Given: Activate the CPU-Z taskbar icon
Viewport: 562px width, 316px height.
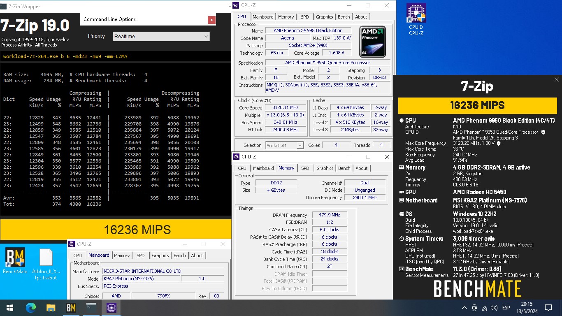Looking at the screenshot, I should (x=111, y=307).
